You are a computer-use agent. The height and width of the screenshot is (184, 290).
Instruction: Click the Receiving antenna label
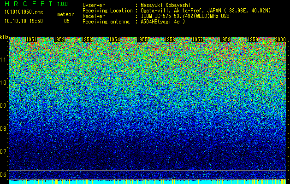[106, 22]
